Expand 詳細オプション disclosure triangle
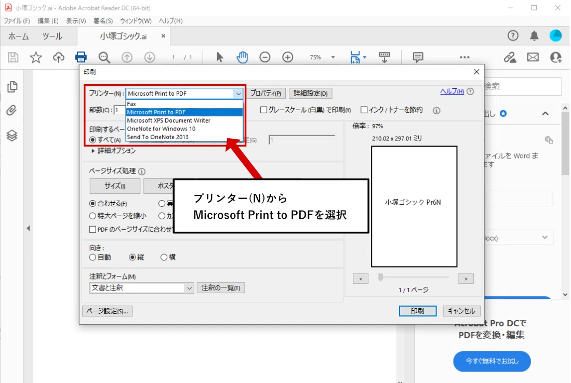Screen dimensions: 571x383 [93, 150]
